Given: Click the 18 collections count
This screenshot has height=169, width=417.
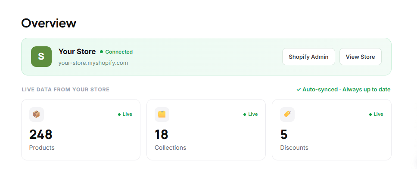Looking at the screenshot, I should [162, 134].
